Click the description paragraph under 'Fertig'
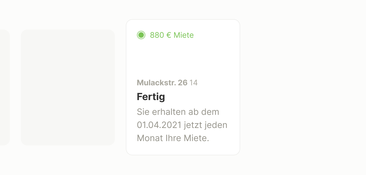This screenshot has width=366, height=175. click(x=182, y=125)
